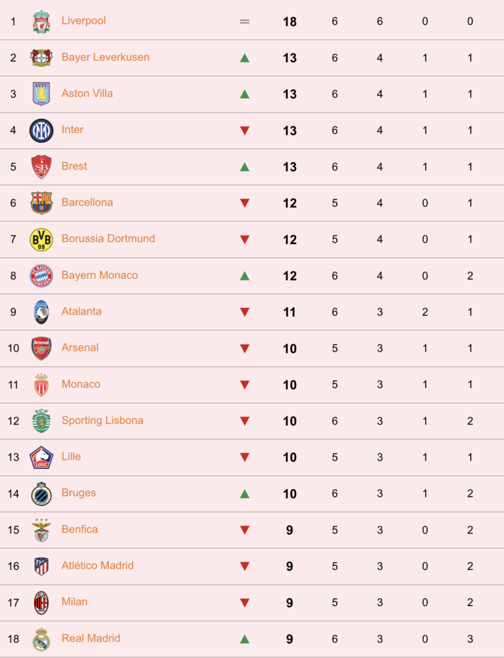Screen dimensions: 504x658
Task: Click Liverpool's 18 points value
Action: pyautogui.click(x=290, y=22)
